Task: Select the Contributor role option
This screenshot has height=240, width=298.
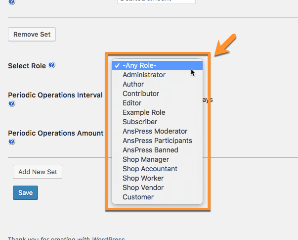Action: 141,94
